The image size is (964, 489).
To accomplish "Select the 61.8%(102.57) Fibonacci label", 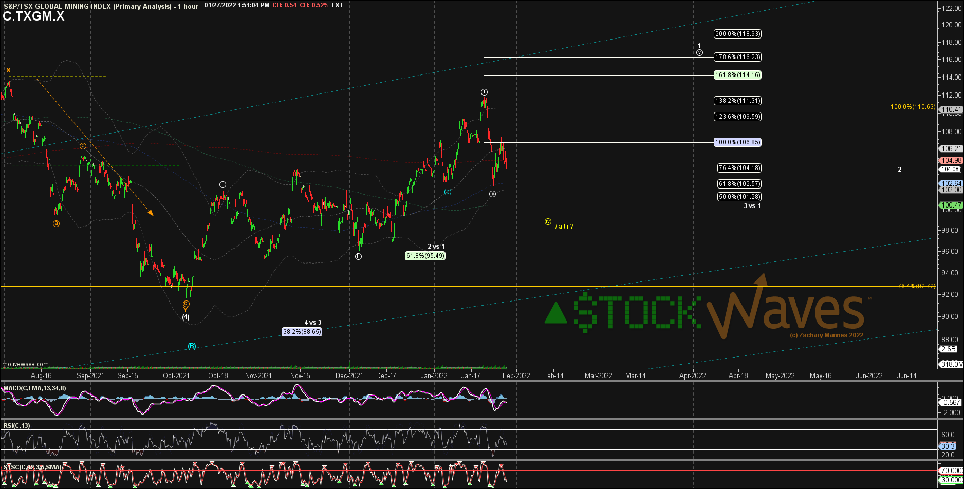I will (739, 184).
